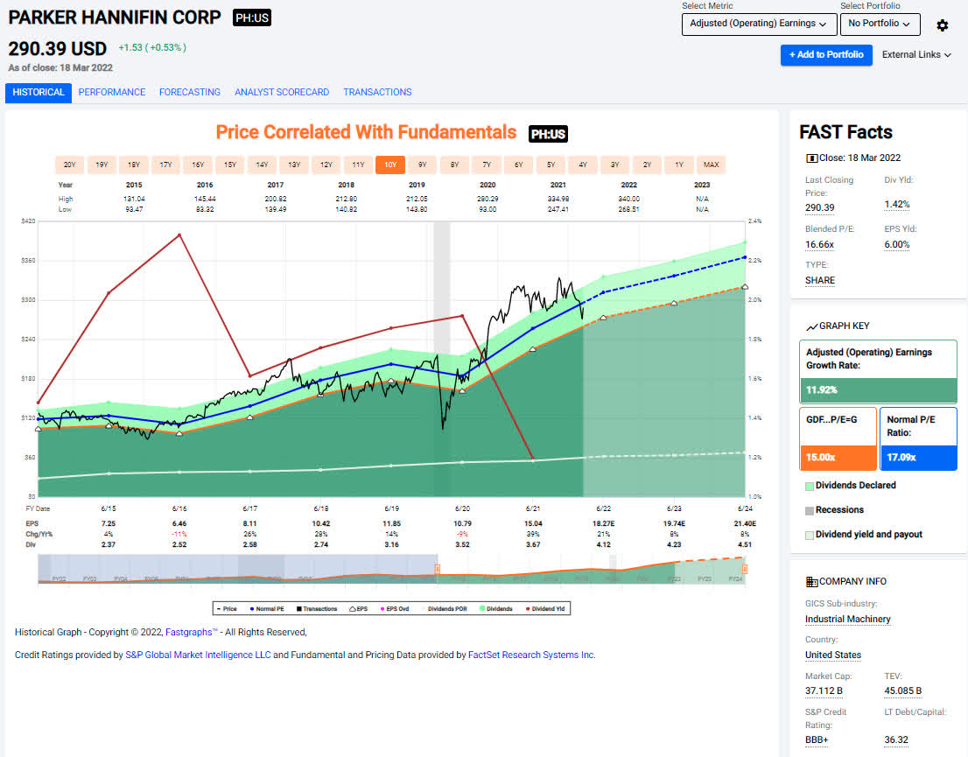The image size is (968, 757).
Task: Open the Forecasting tab
Action: pyautogui.click(x=190, y=93)
